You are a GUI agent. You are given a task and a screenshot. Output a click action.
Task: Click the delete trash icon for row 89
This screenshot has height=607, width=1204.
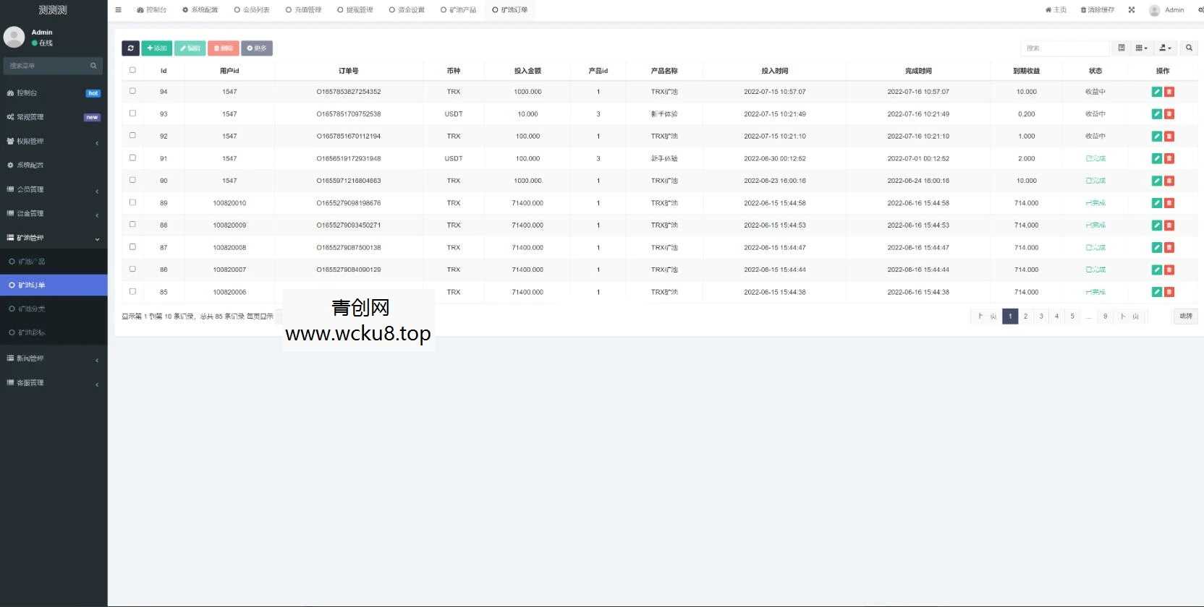(1169, 203)
